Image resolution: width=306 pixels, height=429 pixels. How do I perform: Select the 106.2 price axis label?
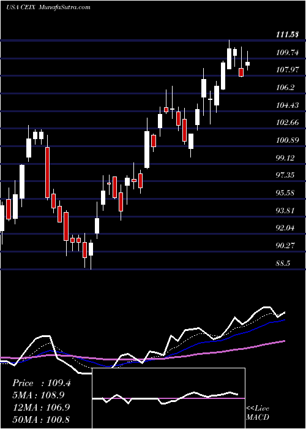(x=286, y=88)
